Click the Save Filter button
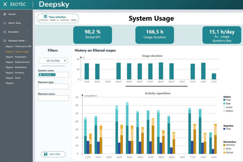Screen dimensions: 243x162 pyautogui.click(x=53, y=154)
